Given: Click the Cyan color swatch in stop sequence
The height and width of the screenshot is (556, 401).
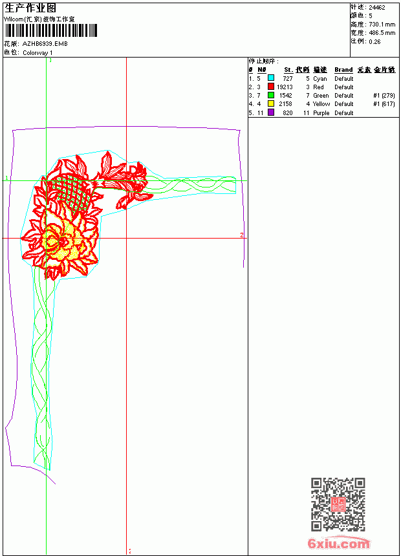Looking at the screenshot, I should (271, 78).
